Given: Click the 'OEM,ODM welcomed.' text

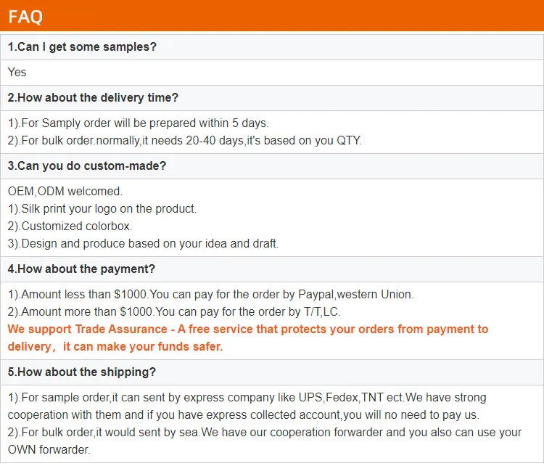Looking at the screenshot, I should [x=65, y=192].
